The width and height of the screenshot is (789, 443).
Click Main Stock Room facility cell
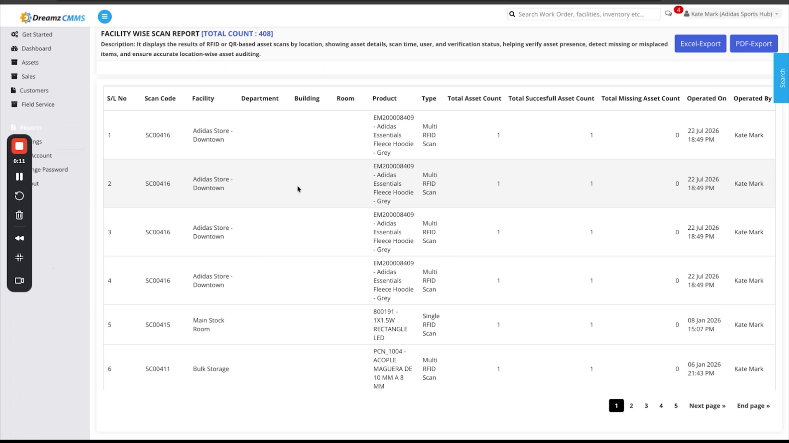click(208, 325)
